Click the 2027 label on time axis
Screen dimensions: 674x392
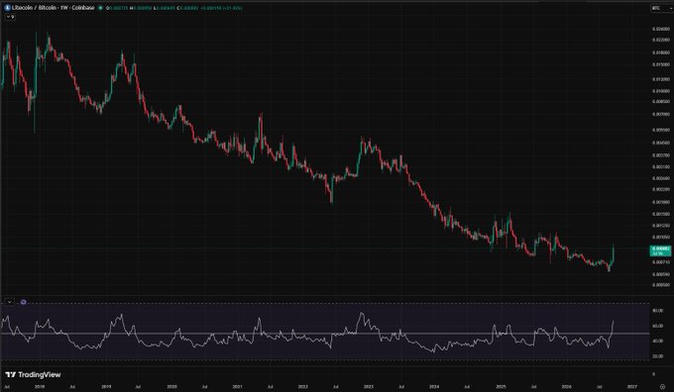(632, 386)
